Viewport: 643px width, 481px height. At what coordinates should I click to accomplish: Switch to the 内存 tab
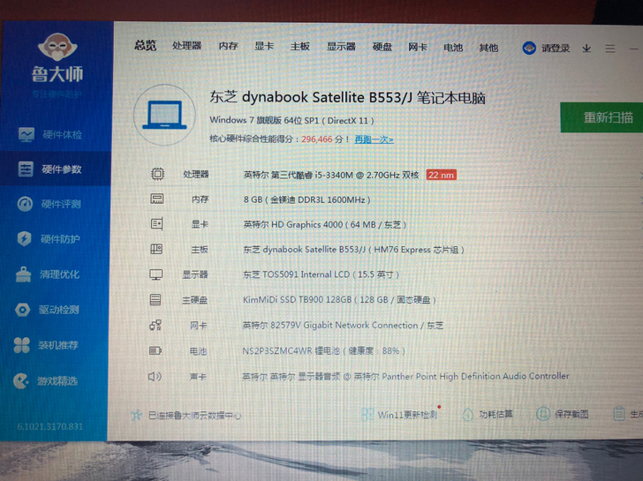coord(229,46)
